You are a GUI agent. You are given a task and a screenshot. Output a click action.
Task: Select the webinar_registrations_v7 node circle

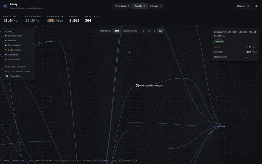coord(137,86)
